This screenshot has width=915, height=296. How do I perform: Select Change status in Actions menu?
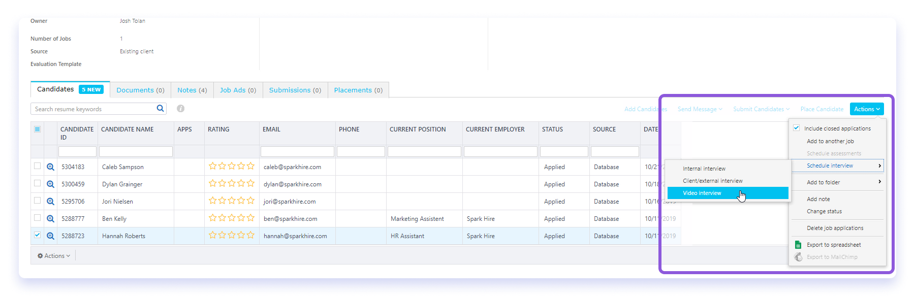tap(824, 211)
